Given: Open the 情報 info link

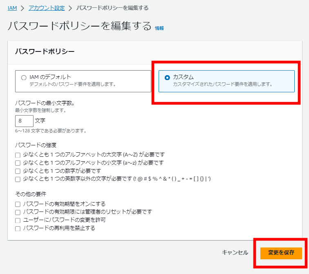Looking at the screenshot, I should [x=159, y=28].
